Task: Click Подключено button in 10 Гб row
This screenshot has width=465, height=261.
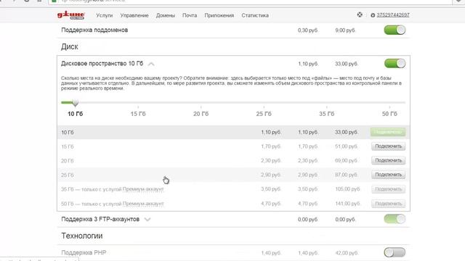Action: click(388, 132)
